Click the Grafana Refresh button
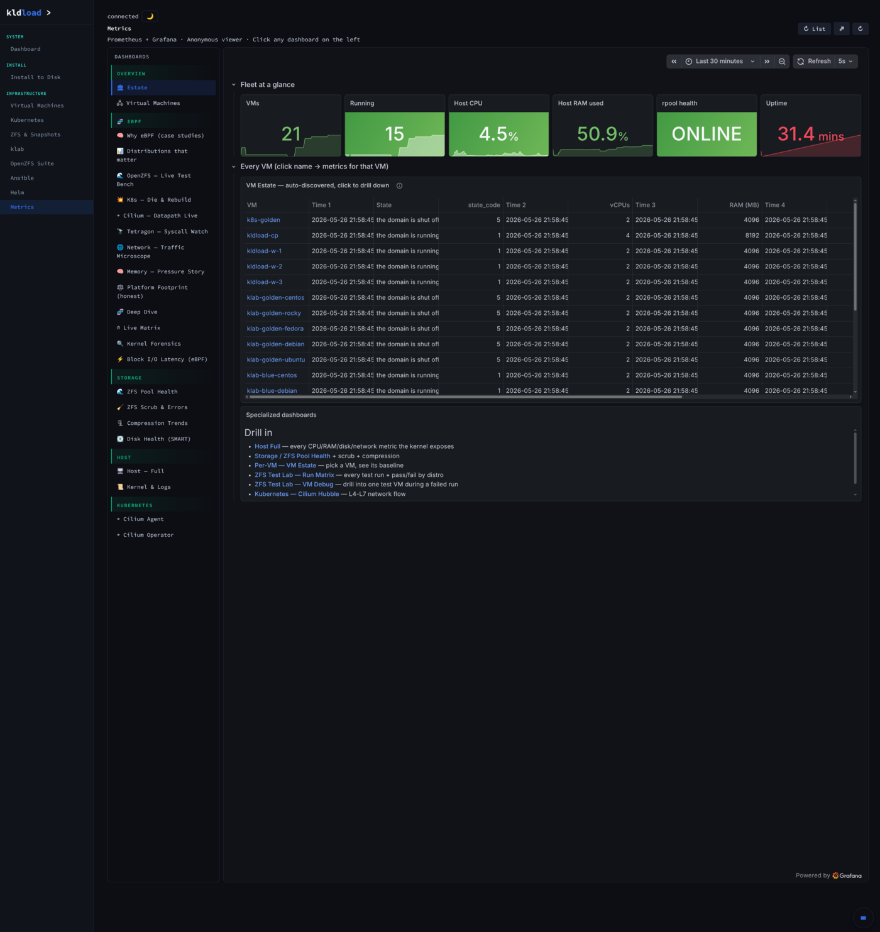Viewport: 880px width, 932px height. point(814,62)
